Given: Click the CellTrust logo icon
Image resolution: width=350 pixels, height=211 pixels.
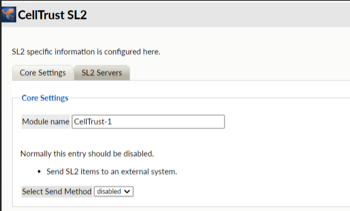Looking at the screenshot, I should pyautogui.click(x=9, y=14).
